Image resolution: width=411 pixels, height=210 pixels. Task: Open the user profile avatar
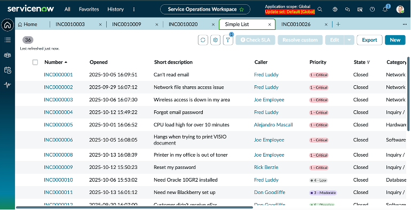click(400, 10)
